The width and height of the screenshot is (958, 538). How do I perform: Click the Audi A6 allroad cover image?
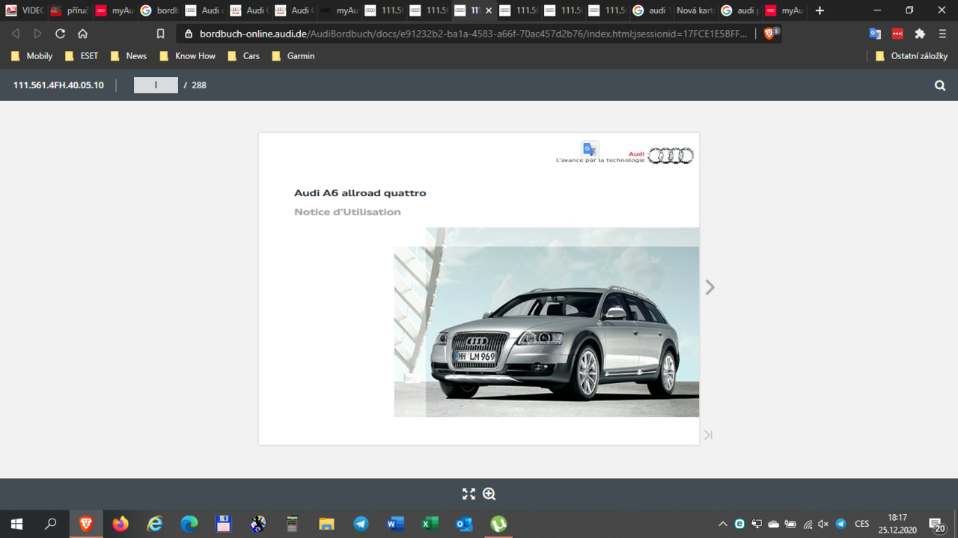(x=546, y=322)
